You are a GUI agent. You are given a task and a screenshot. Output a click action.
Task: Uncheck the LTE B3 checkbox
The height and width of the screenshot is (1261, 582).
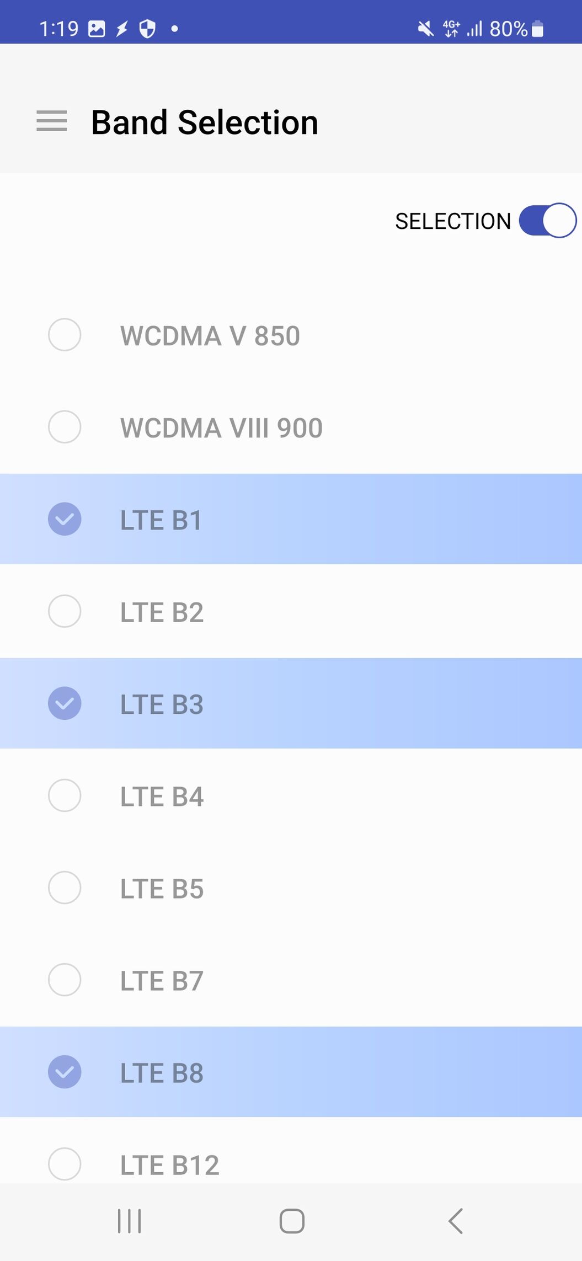coord(65,703)
